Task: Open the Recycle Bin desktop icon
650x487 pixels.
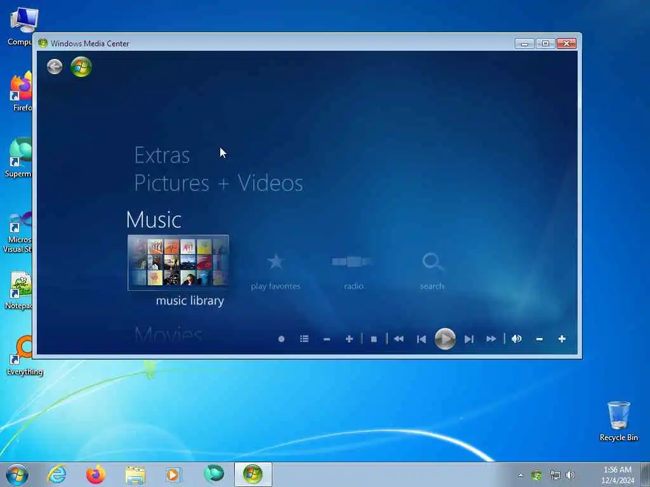Action: pyautogui.click(x=618, y=421)
